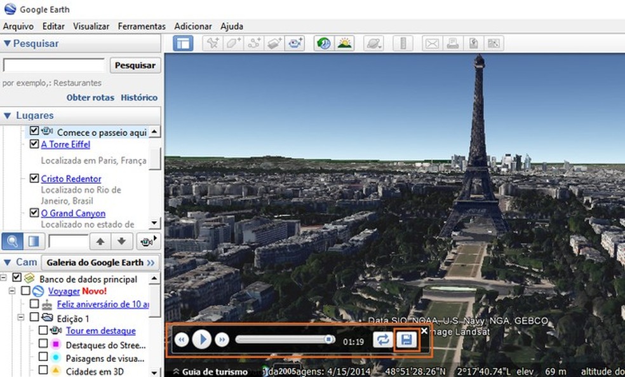Uncheck A Torre Eiffel in Lugares
Screen dimensions: 625x377
34,144
